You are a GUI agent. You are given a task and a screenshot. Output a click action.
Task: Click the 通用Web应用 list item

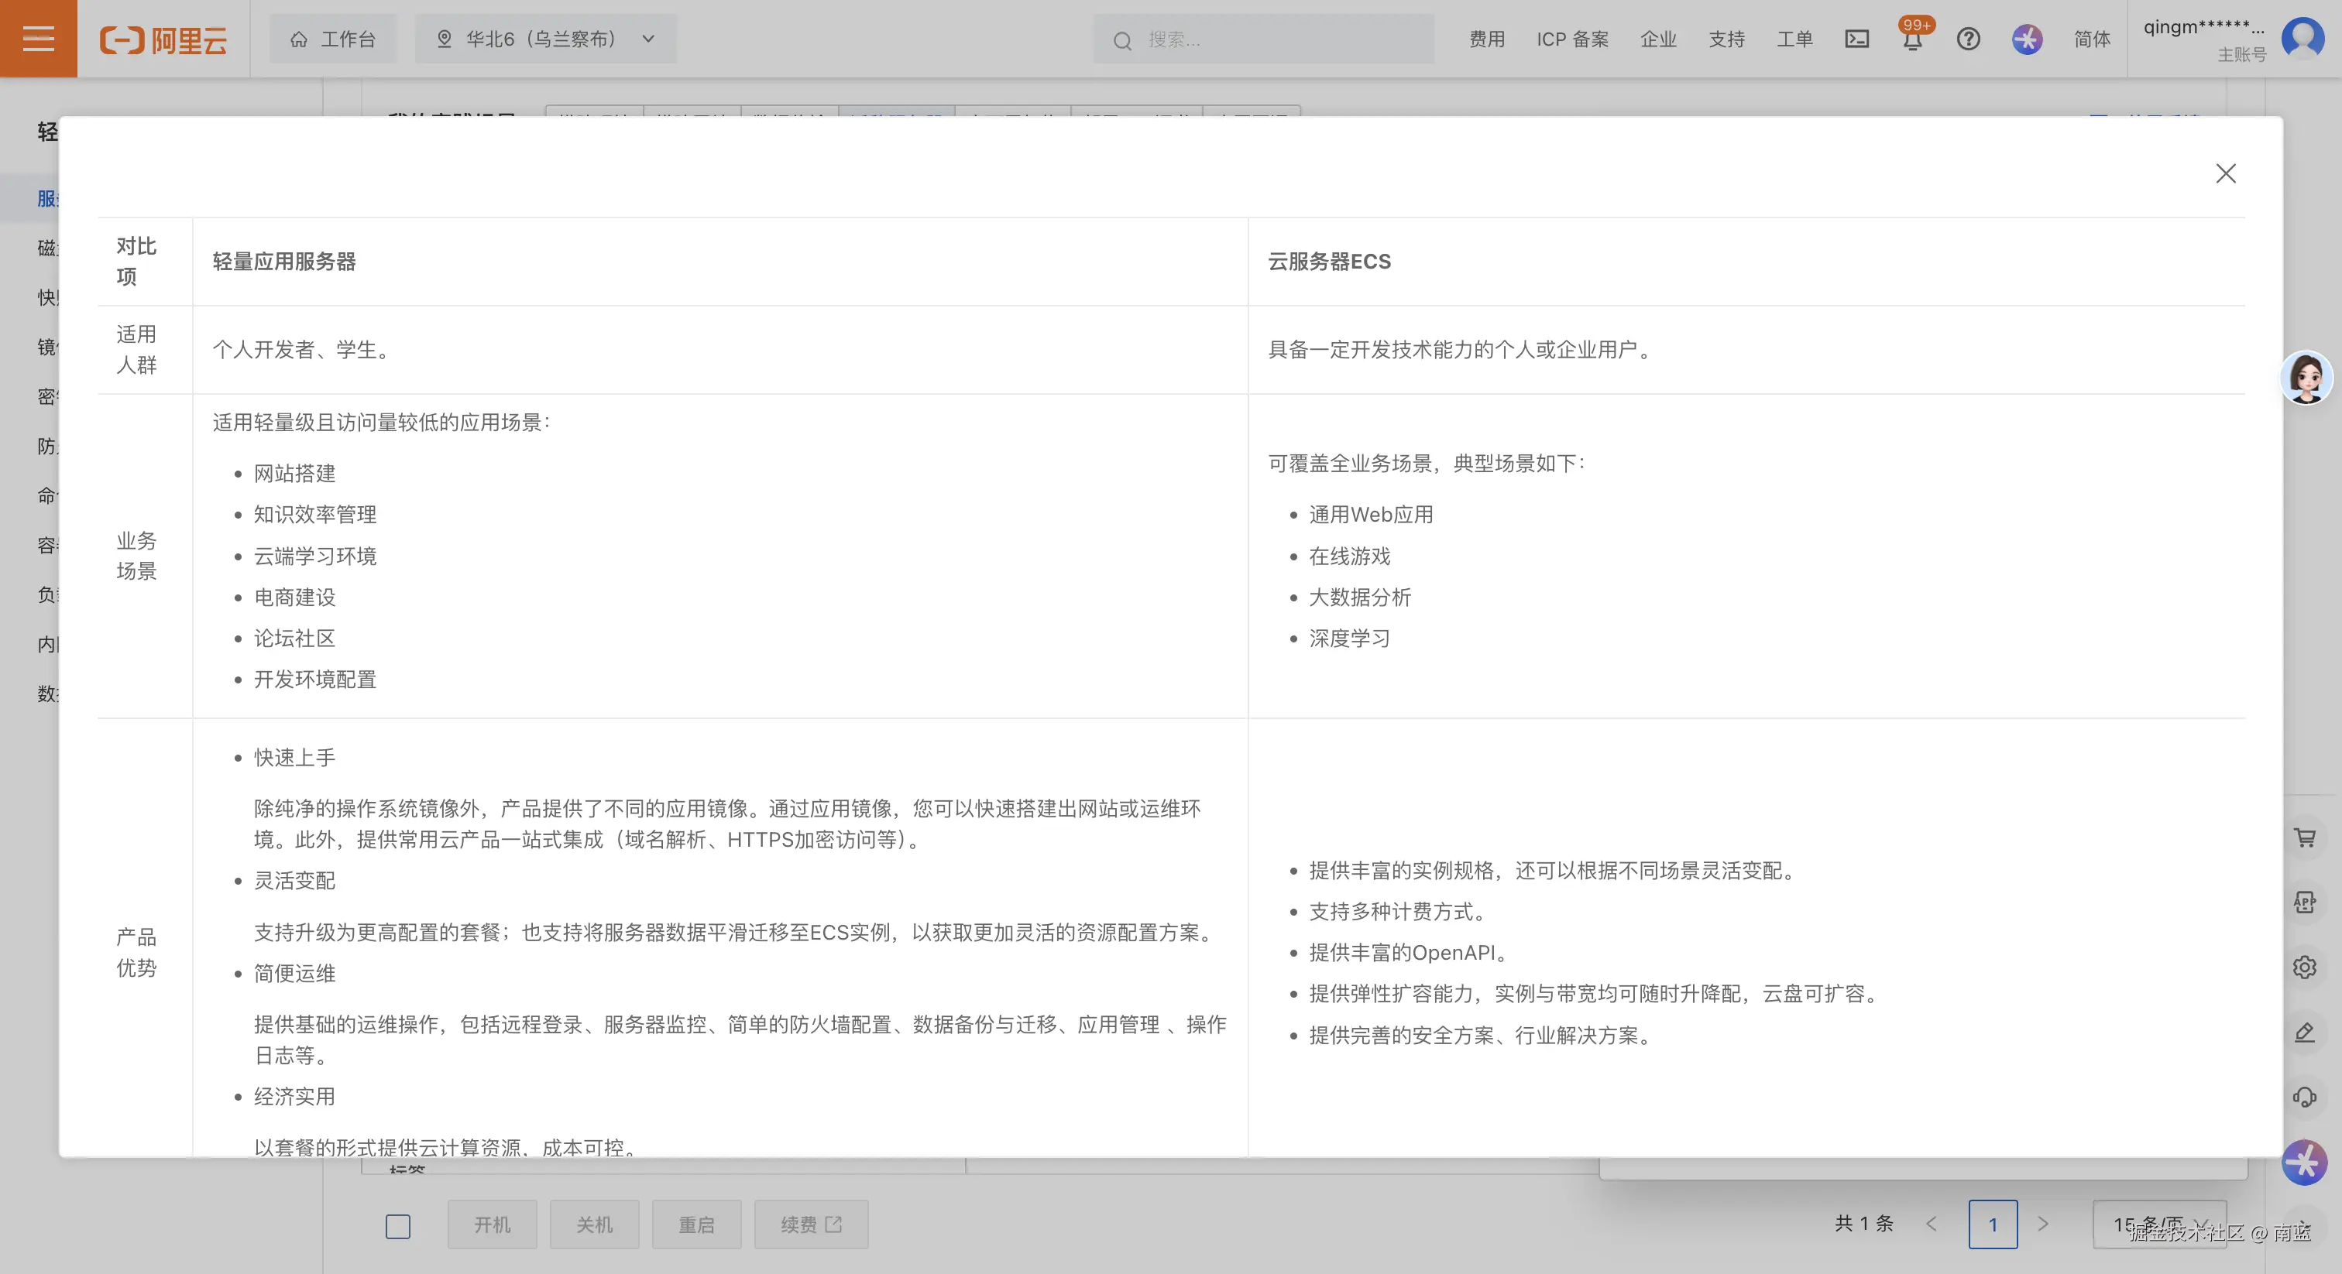[x=1371, y=515]
